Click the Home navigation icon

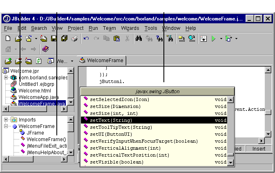8,49
